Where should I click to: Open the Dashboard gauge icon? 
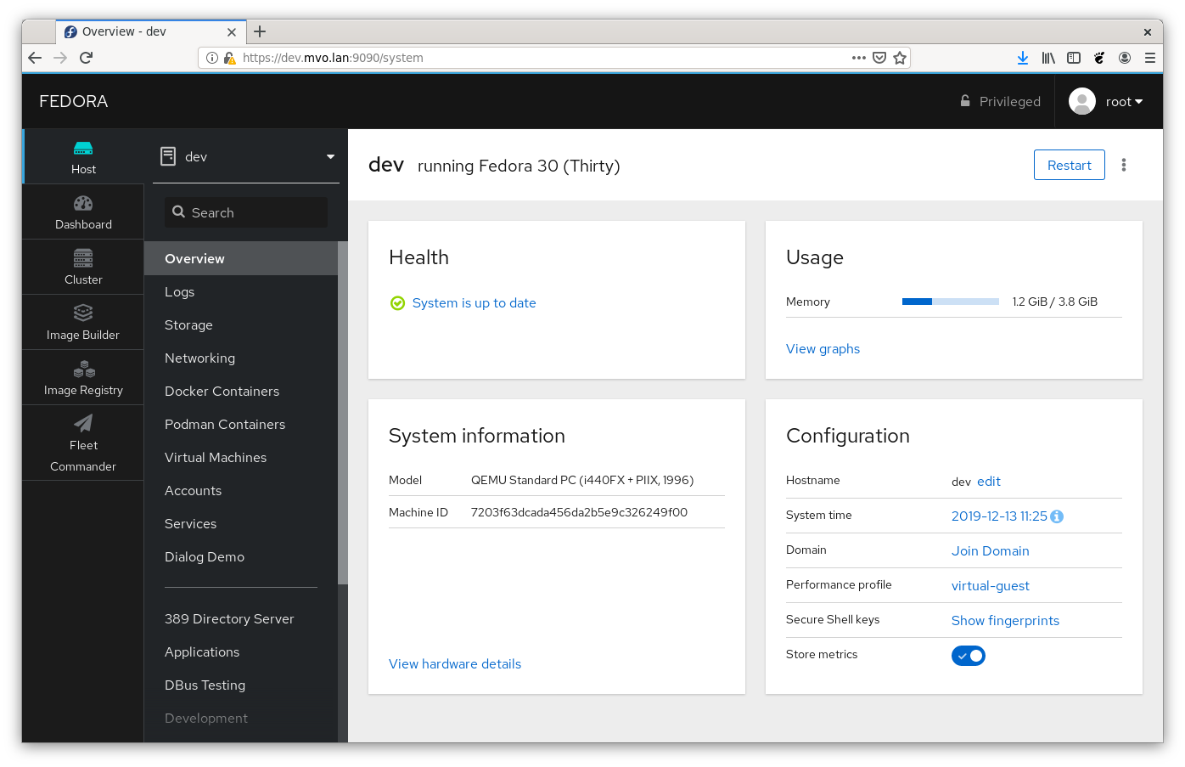tap(83, 203)
